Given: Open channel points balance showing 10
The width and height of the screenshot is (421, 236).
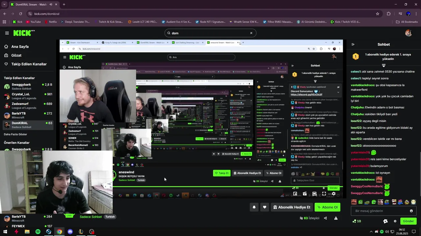Looking at the screenshot, I should pos(357,221).
